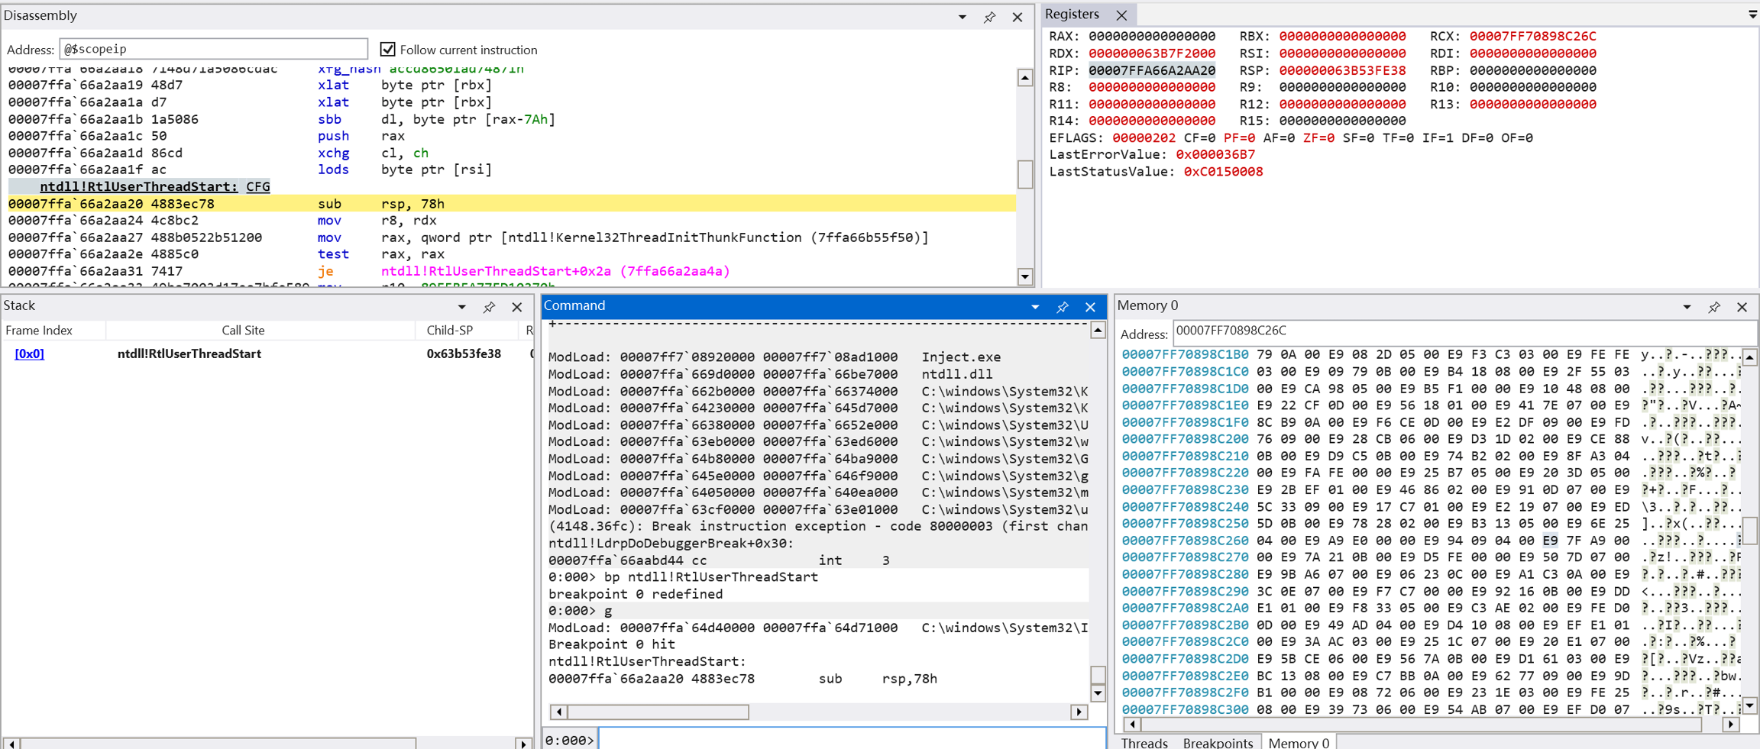This screenshot has width=1760, height=749.
Task: Click the Disassembly address input field
Action: point(213,50)
